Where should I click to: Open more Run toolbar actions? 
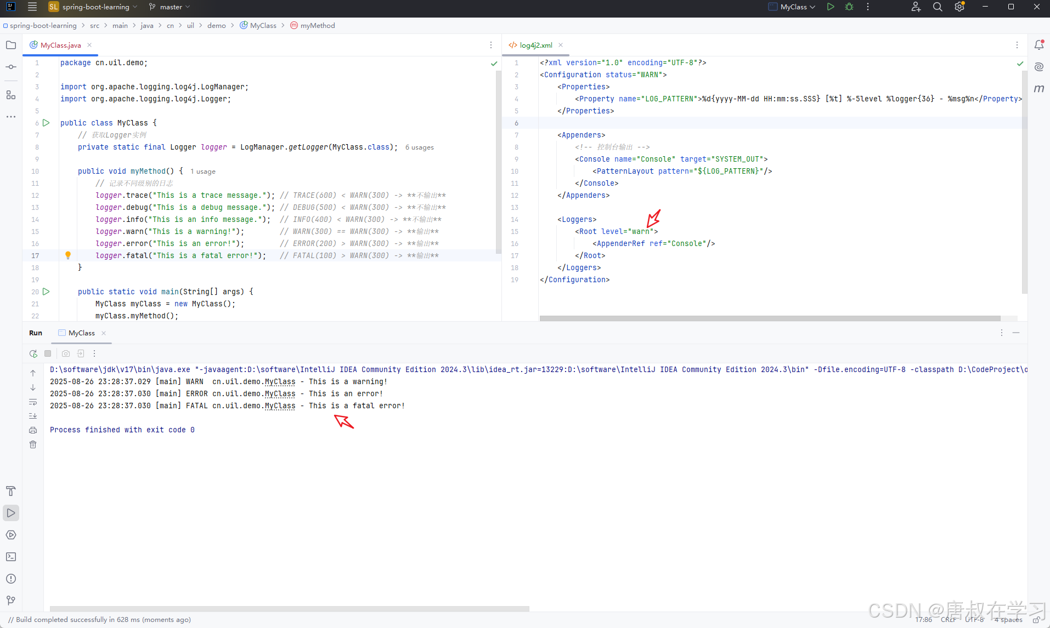(x=94, y=353)
